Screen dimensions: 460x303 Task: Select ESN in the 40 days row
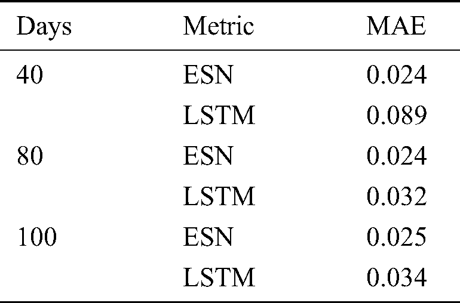click(x=208, y=75)
